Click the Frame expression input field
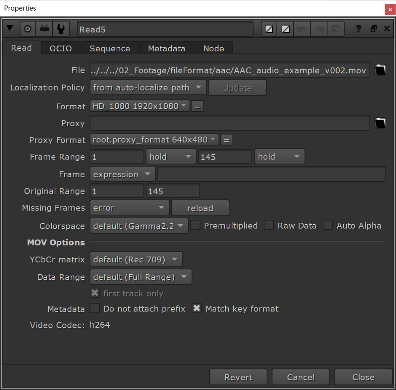 click(x=271, y=174)
